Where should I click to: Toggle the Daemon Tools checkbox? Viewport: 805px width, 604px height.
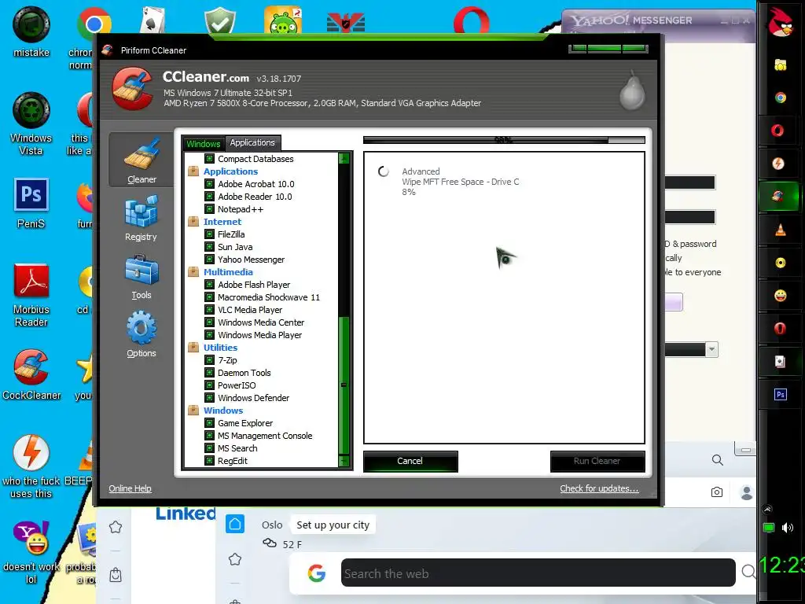tap(209, 373)
